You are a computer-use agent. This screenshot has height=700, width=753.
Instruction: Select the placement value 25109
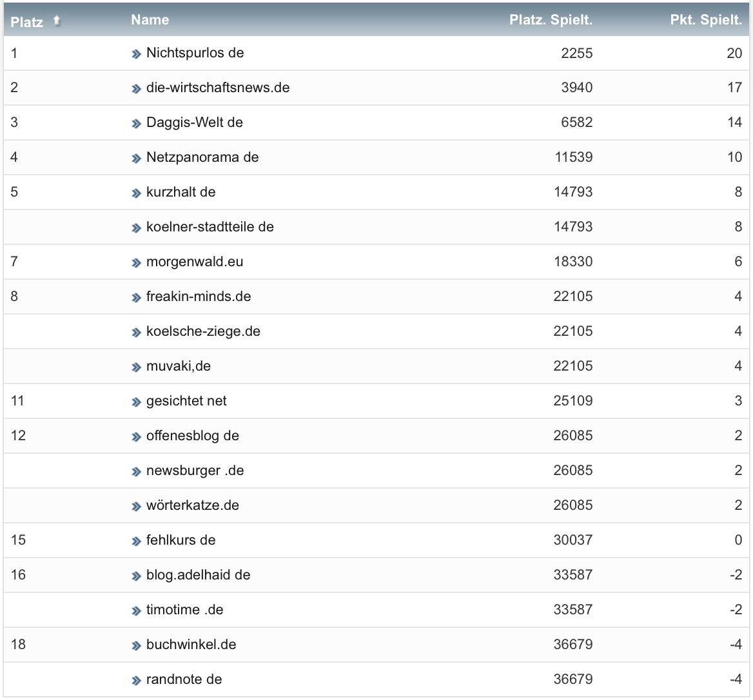pyautogui.click(x=573, y=401)
